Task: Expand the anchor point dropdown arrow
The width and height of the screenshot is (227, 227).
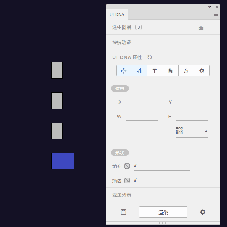Action: pos(206,131)
